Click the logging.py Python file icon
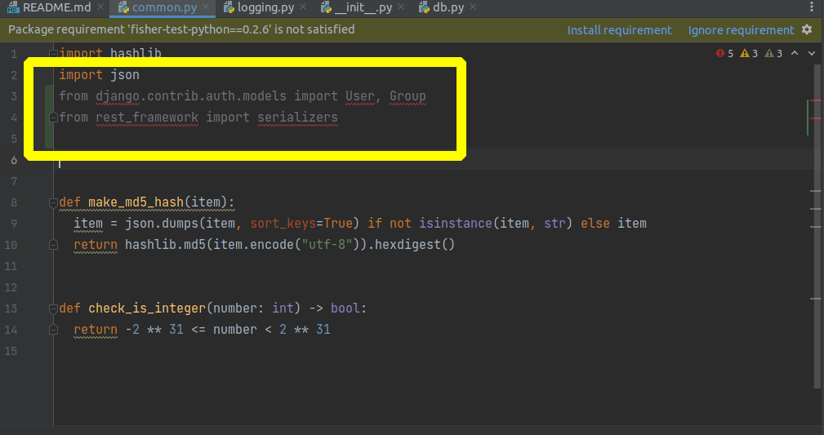Image resolution: width=824 pixels, height=435 pixels. click(229, 7)
